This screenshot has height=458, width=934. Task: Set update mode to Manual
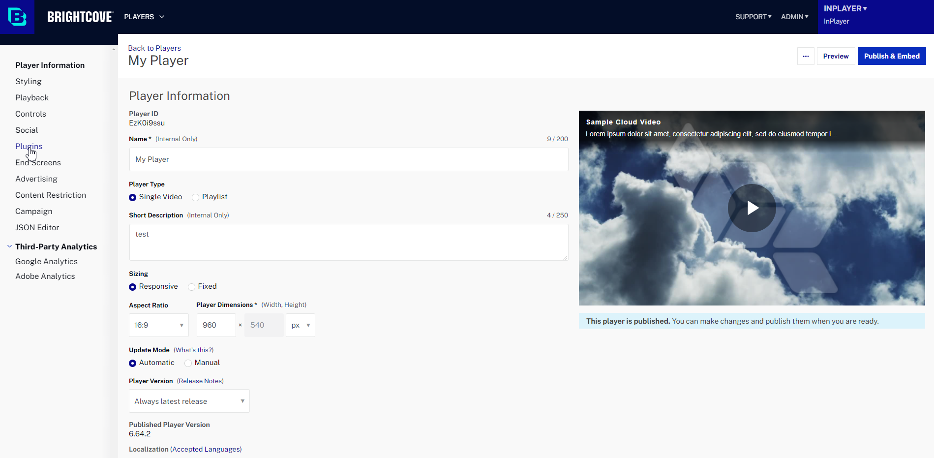pyautogui.click(x=188, y=363)
